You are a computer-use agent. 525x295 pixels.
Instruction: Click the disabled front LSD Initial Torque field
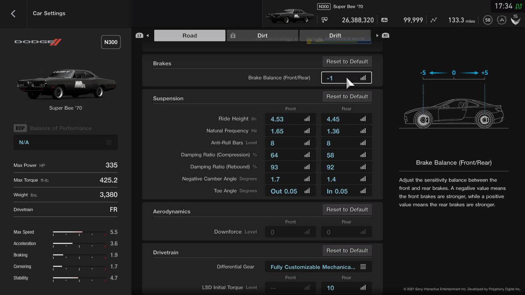tap(290, 288)
